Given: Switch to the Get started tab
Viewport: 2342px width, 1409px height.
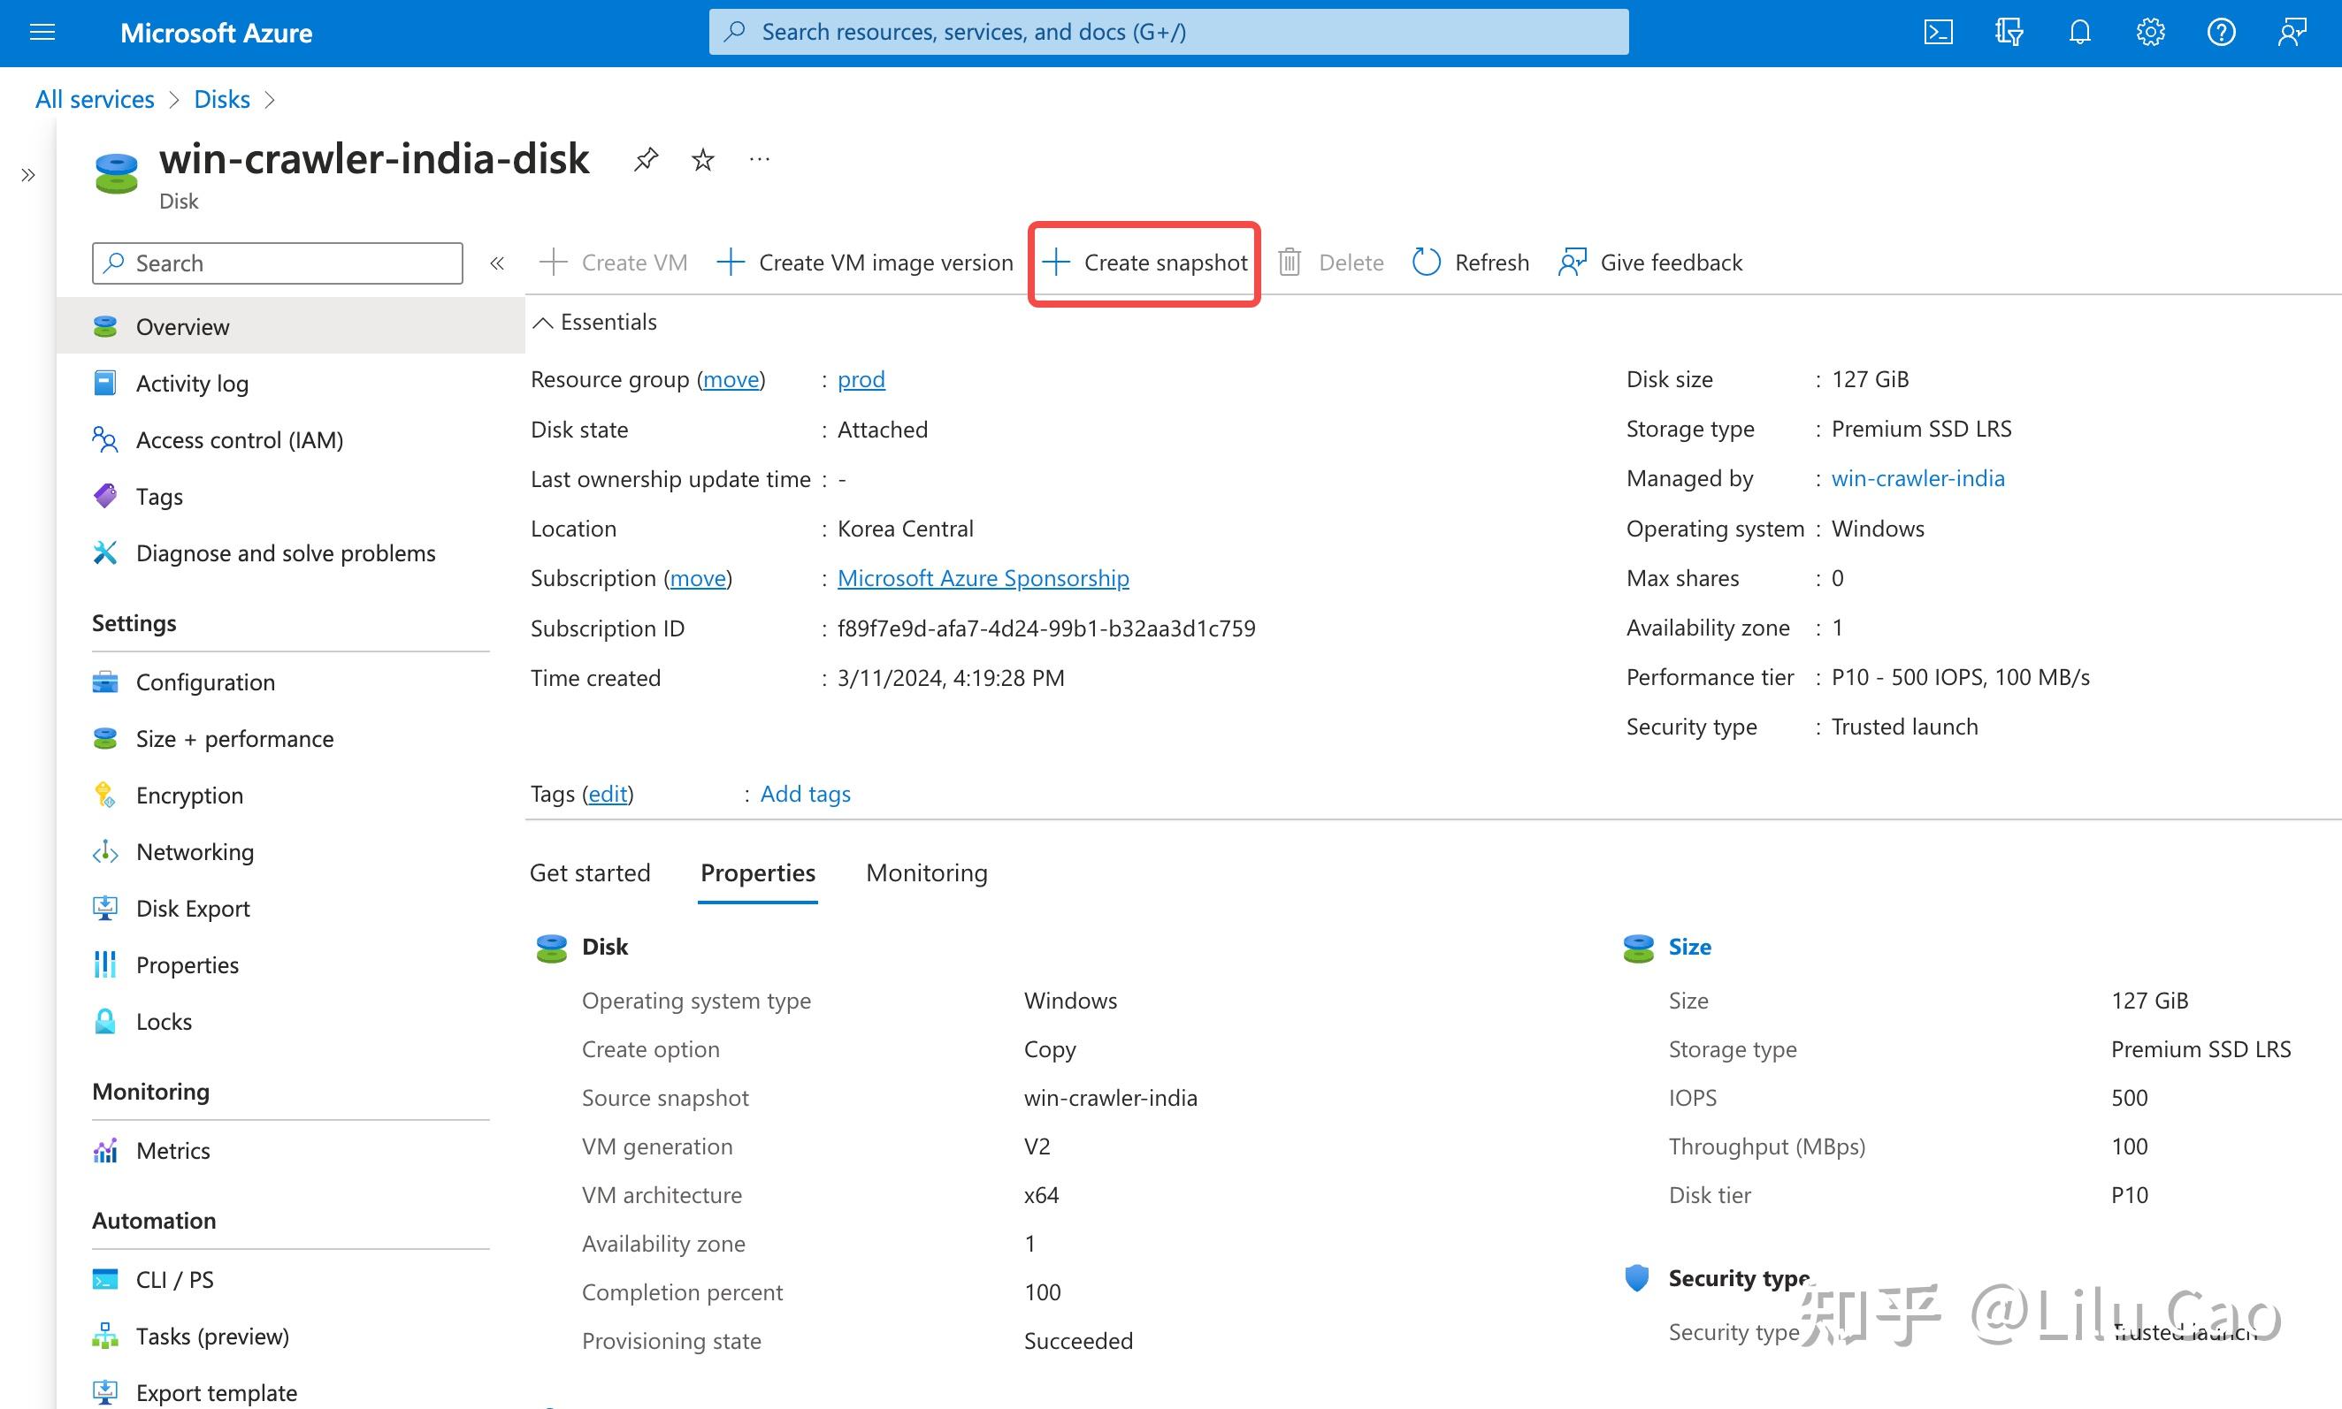Looking at the screenshot, I should click(590, 872).
